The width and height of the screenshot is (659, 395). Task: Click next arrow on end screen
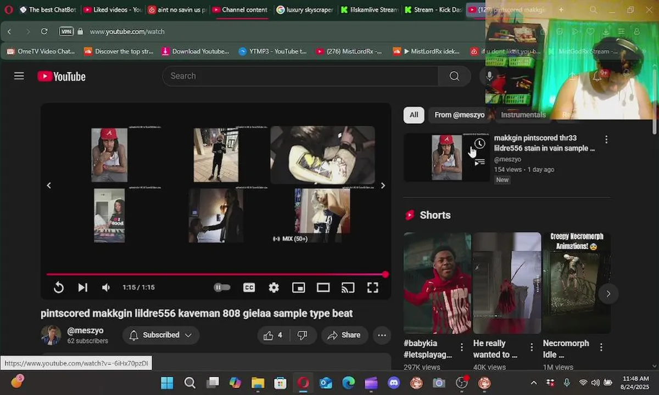point(383,185)
